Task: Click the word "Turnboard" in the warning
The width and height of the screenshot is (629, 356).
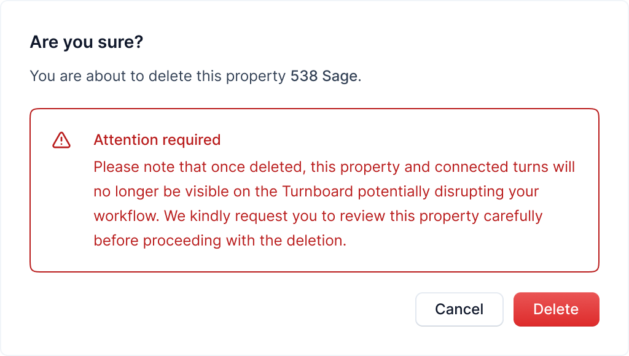Action: [318, 192]
